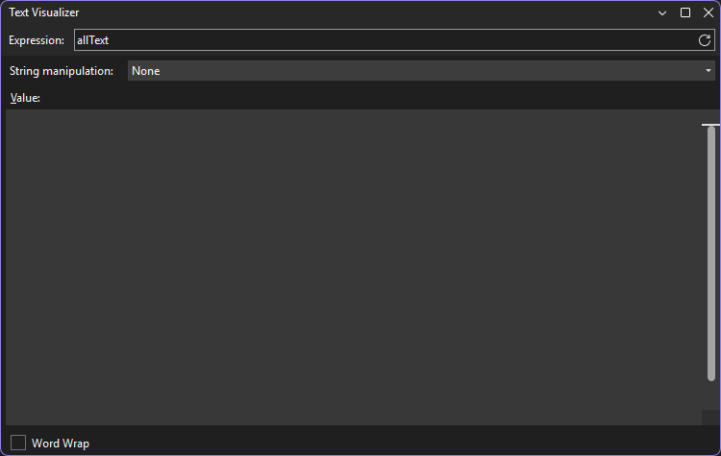
Task: Refresh the expression with the reload icon
Action: (x=704, y=40)
